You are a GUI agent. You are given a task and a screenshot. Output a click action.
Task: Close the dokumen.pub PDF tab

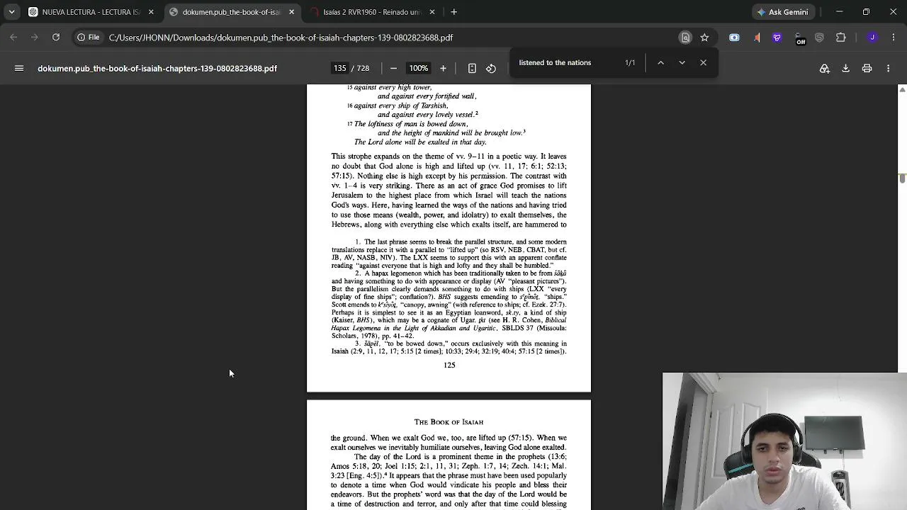(291, 12)
